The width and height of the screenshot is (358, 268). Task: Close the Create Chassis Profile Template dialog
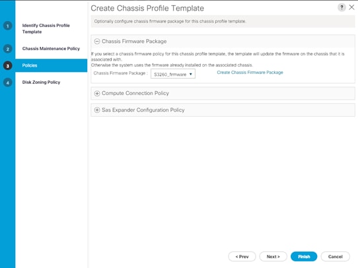tap(351, 7)
